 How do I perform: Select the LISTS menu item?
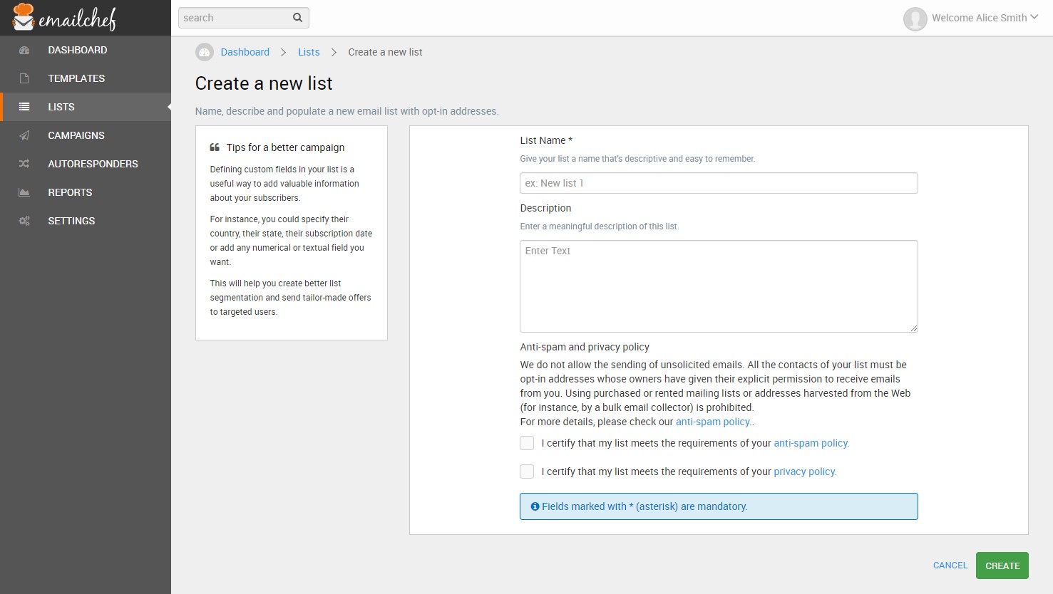click(x=86, y=107)
